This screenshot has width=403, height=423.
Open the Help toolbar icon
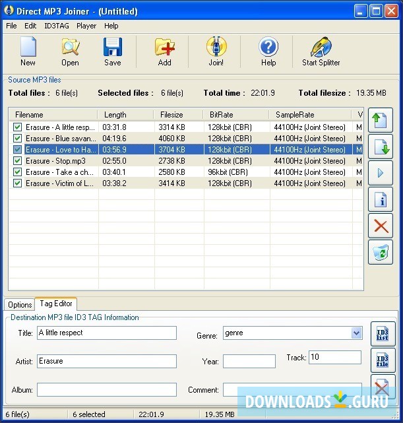tap(268, 51)
